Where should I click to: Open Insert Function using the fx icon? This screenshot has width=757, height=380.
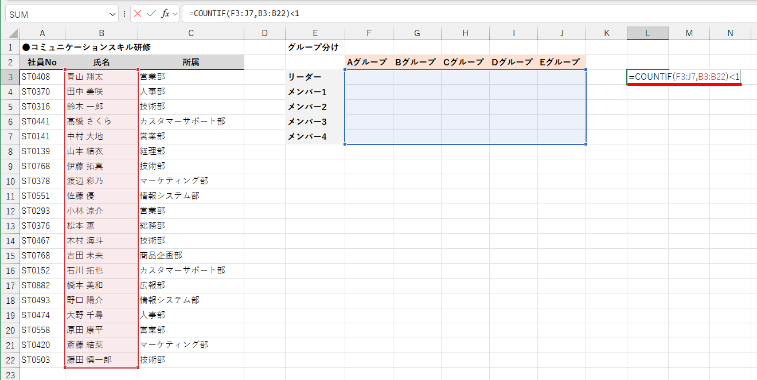pyautogui.click(x=166, y=14)
